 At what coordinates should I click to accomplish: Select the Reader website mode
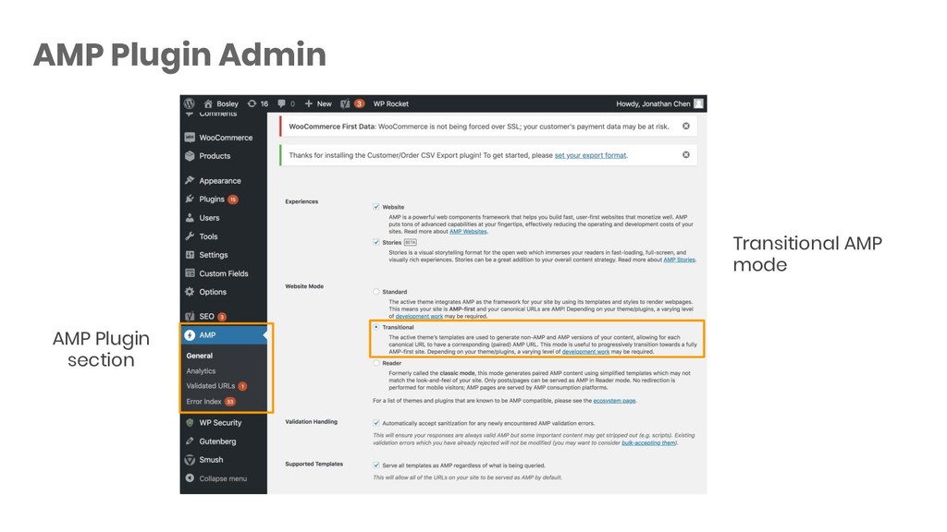[x=376, y=363]
